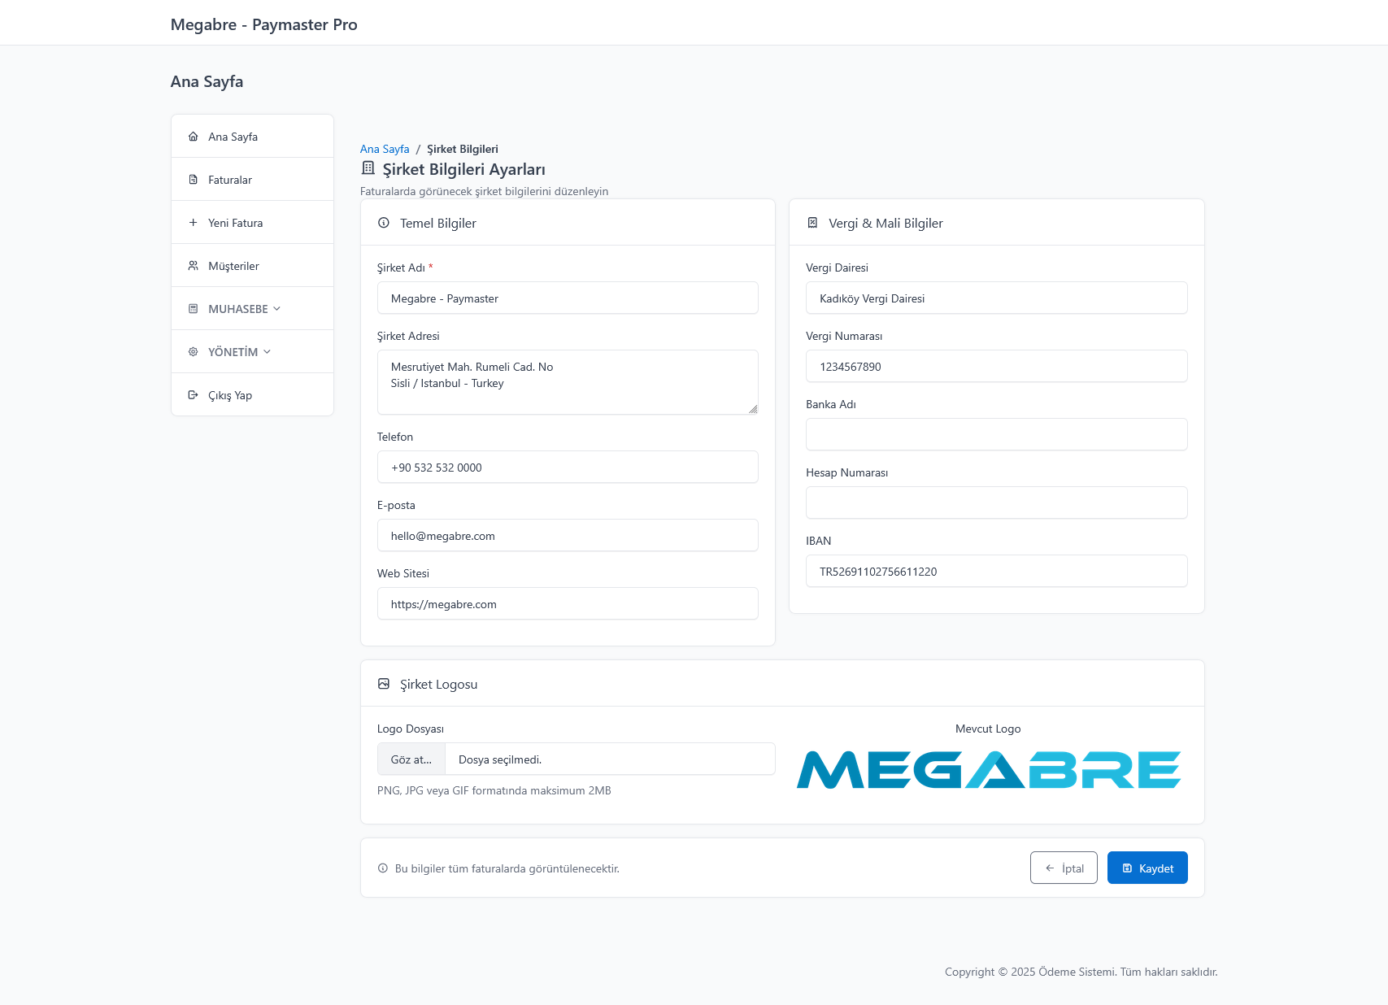
Task: Click the gear icon beside YÖNETİM
Action: tap(193, 352)
